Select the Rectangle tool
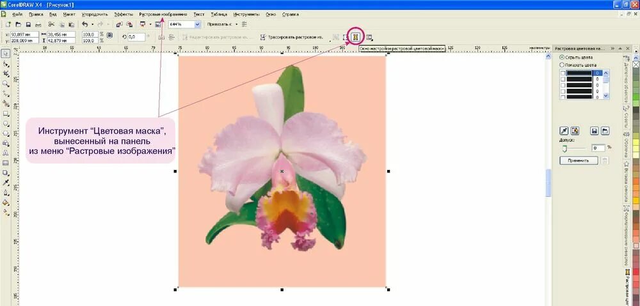This screenshot has width=640, height=306. tap(6, 113)
